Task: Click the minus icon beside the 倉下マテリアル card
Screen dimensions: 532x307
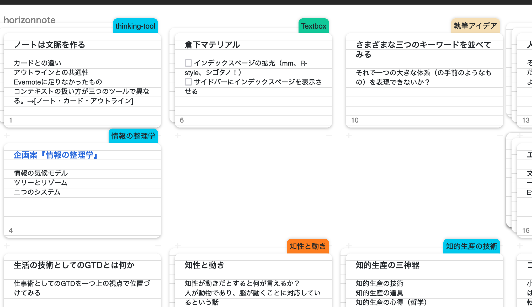Action: coord(329,136)
